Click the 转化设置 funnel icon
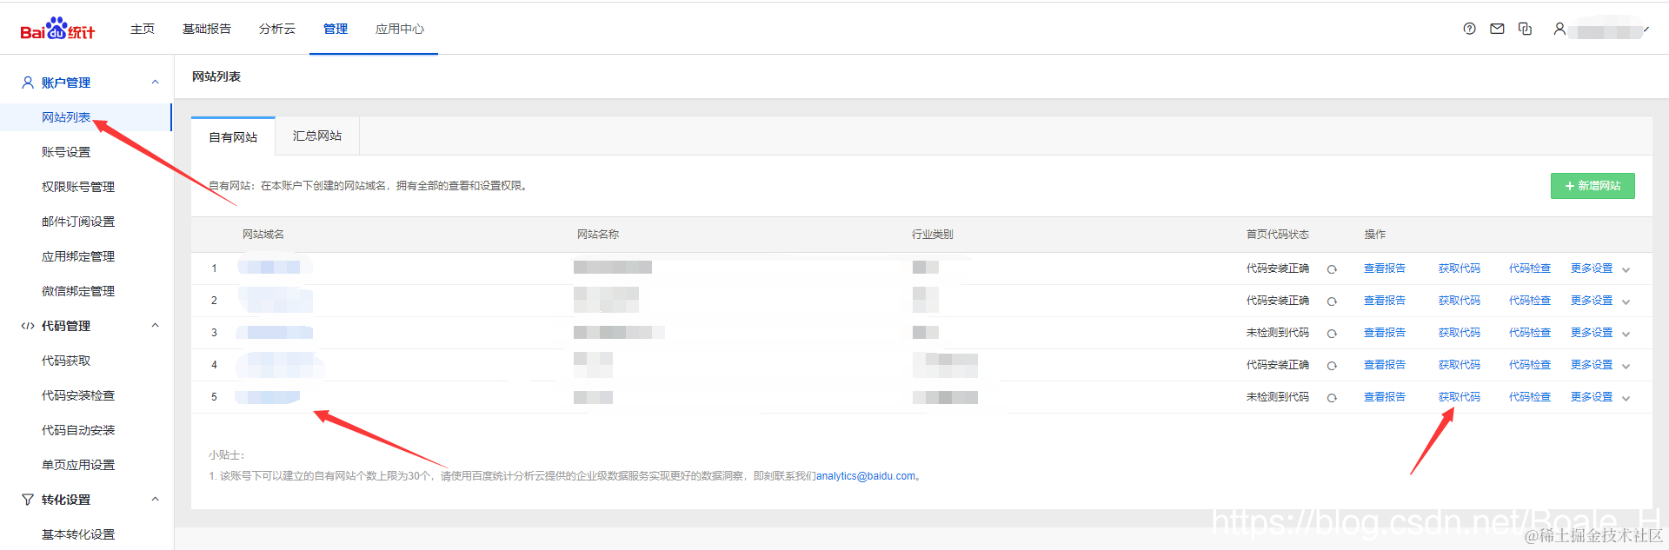The width and height of the screenshot is (1669, 550). coord(28,500)
